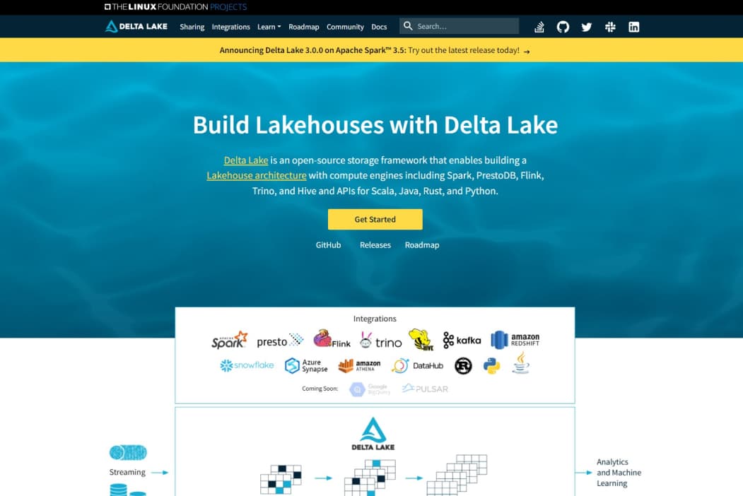This screenshot has height=496, width=743.
Task: Select the Python language icon
Action: tap(492, 365)
